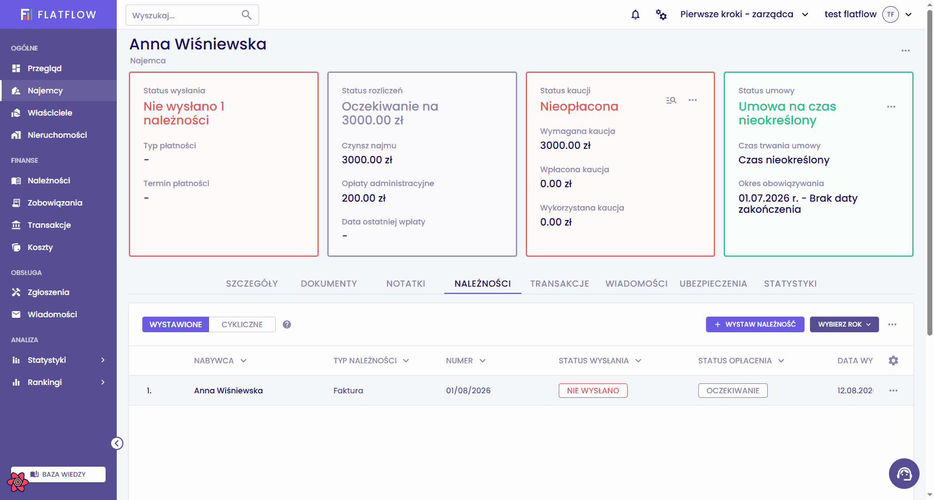Switch to Szczegóły tab
The image size is (934, 500).
point(252,284)
